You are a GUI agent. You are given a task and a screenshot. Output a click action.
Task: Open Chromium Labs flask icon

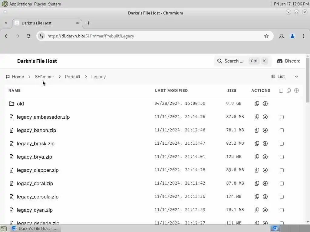pos(281,36)
